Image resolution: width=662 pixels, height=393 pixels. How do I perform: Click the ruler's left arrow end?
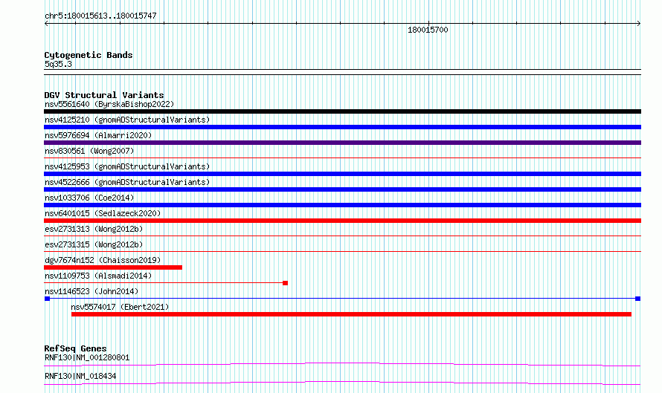point(46,24)
